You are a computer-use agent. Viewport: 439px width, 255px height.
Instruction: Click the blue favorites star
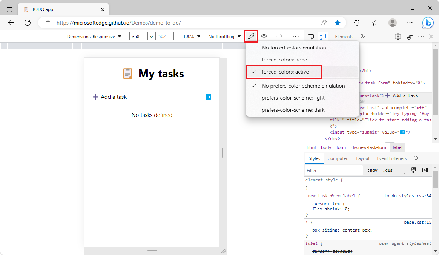338,23
